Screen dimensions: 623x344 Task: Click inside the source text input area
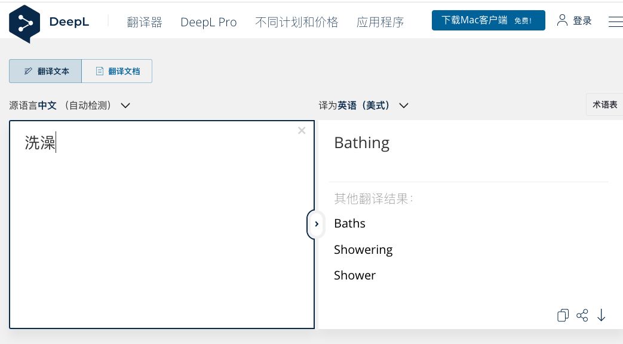pos(161,239)
